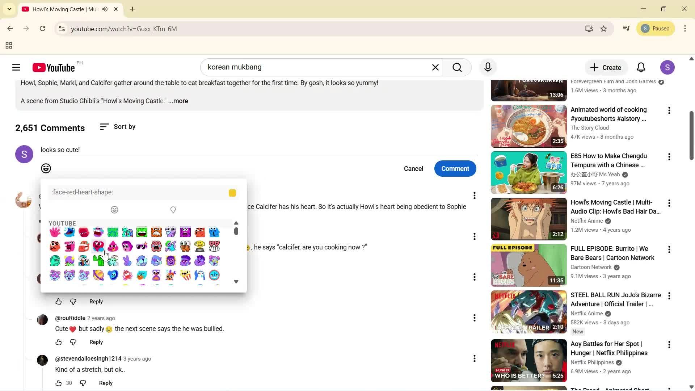Select the yellow swatch in the emoji search bar

232,193
